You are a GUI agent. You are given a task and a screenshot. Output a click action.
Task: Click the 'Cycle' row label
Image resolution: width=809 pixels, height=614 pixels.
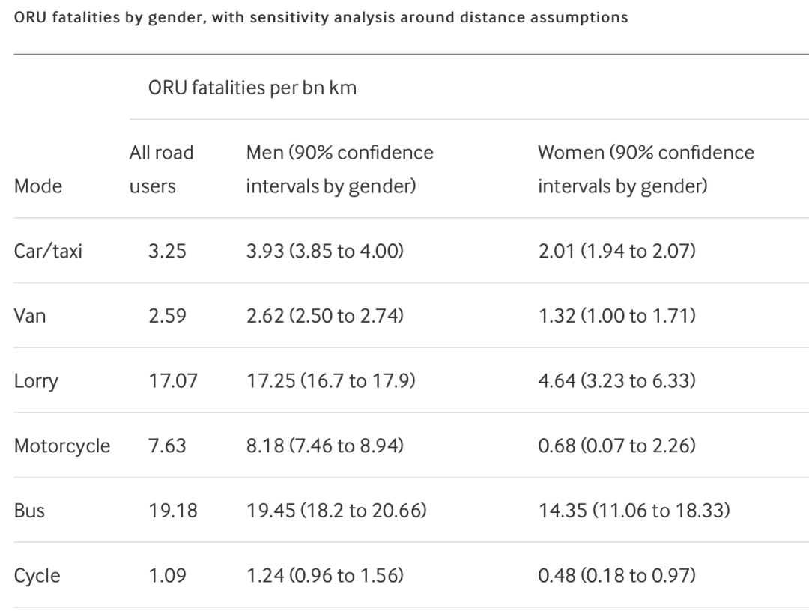(x=37, y=576)
